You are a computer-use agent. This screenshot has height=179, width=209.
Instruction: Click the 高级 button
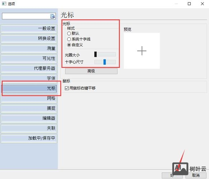pos(91,71)
